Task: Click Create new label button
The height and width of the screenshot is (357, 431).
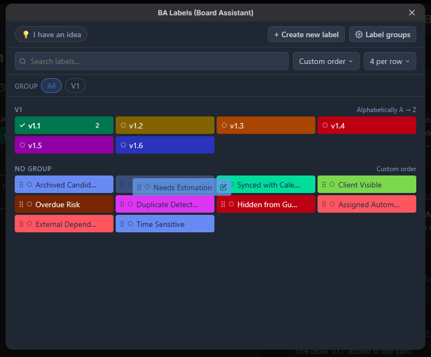Action: [306, 34]
